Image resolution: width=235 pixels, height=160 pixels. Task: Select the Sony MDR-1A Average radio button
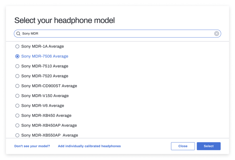(x=18, y=47)
